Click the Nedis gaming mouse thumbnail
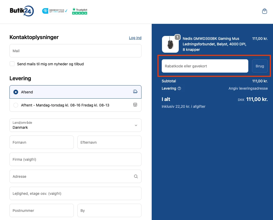Image resolution: width=273 pixels, height=220 pixels. coord(170,44)
